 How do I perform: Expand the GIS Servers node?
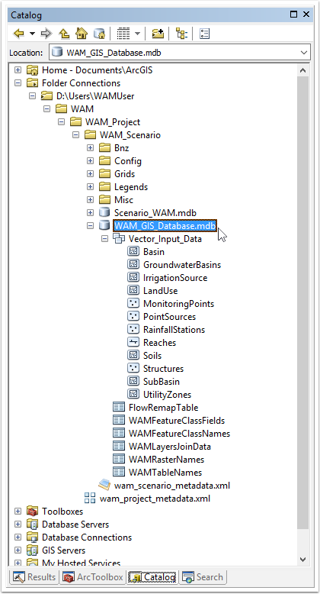(18, 550)
